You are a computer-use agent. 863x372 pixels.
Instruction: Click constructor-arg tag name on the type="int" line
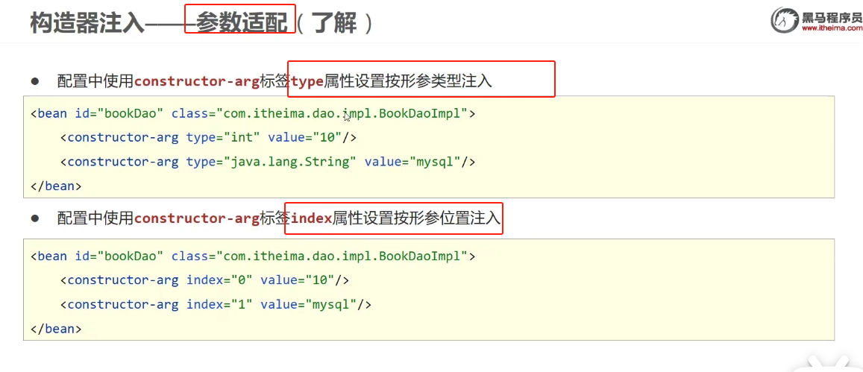[123, 138]
